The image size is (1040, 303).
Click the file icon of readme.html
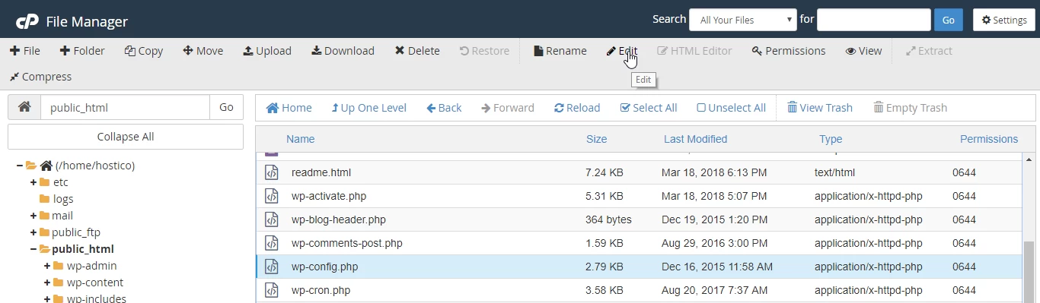tap(272, 172)
